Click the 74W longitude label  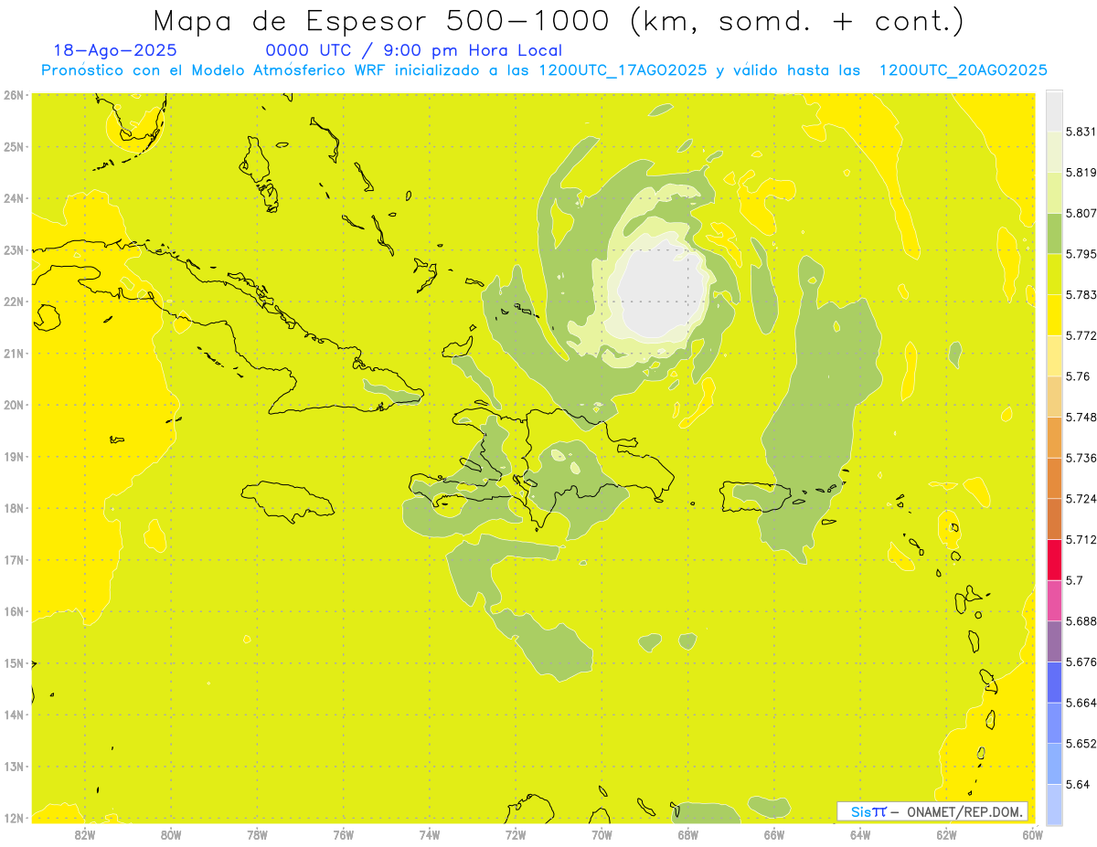coord(430,834)
